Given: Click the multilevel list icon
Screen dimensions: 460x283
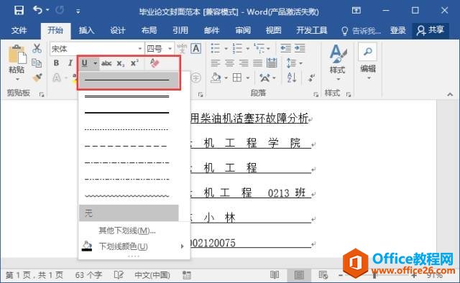Looking at the screenshot, I should click(259, 48).
